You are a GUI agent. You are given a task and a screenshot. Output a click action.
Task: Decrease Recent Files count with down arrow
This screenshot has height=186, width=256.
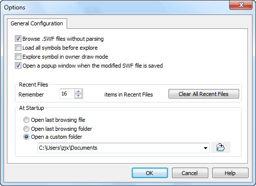pos(79,96)
